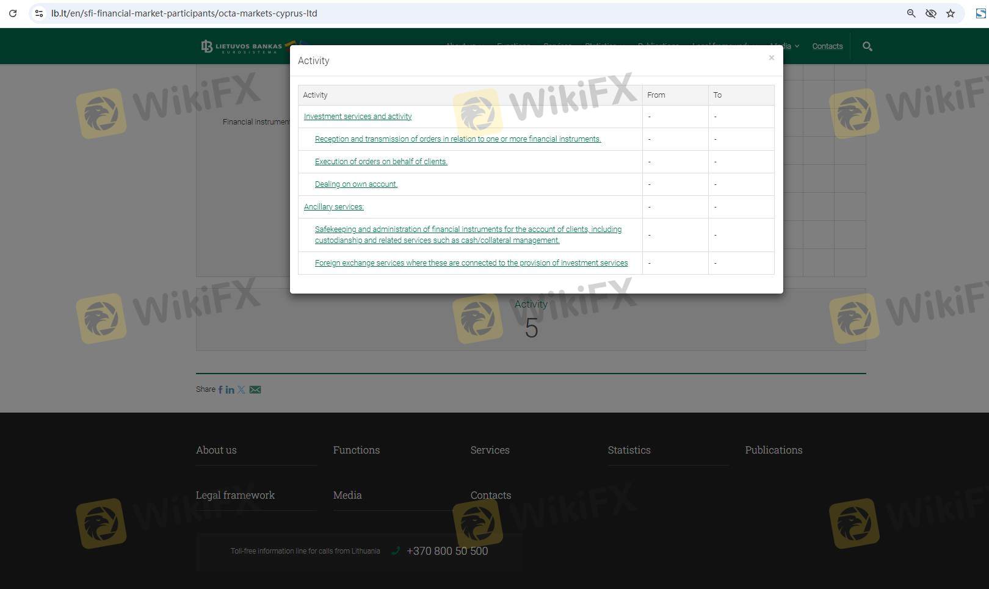Open the site search magnifier icon

point(867,46)
